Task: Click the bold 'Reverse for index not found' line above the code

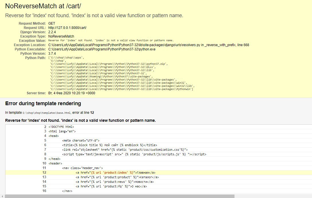Action: coord(80,120)
